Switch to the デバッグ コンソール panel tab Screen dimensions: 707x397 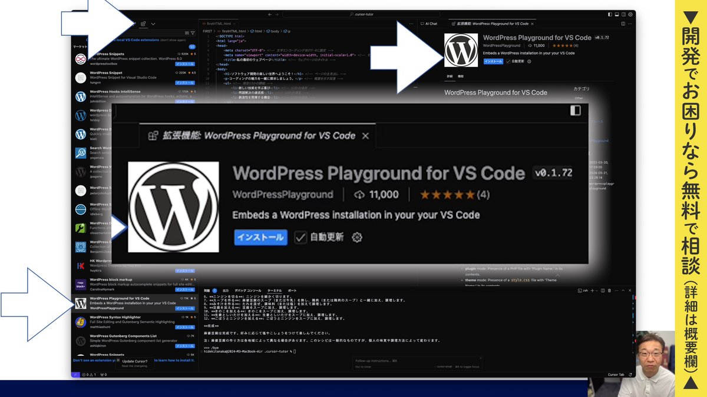(247, 291)
